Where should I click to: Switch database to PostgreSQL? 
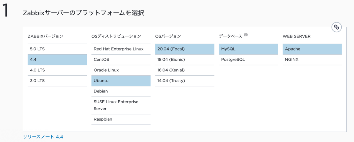[x=248, y=60]
